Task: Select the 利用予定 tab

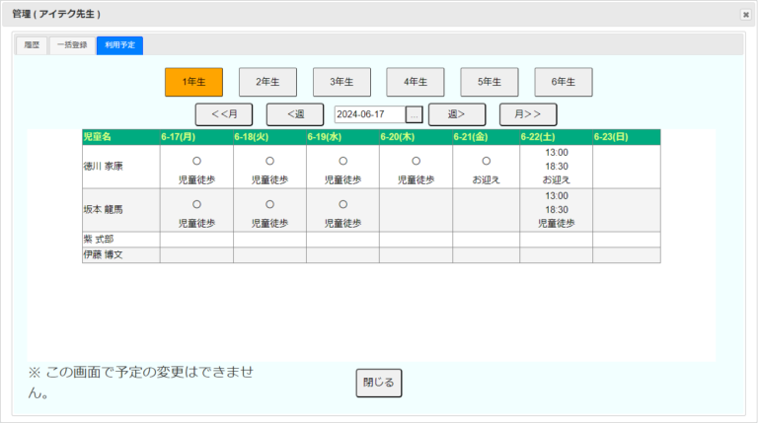Action: 119,44
